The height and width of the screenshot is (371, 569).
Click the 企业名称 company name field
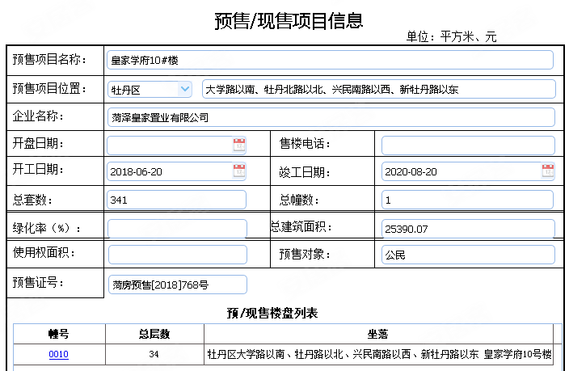click(x=331, y=117)
